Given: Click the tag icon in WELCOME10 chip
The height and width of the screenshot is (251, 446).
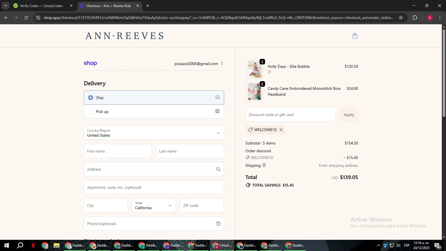Looking at the screenshot, I should (250, 130).
